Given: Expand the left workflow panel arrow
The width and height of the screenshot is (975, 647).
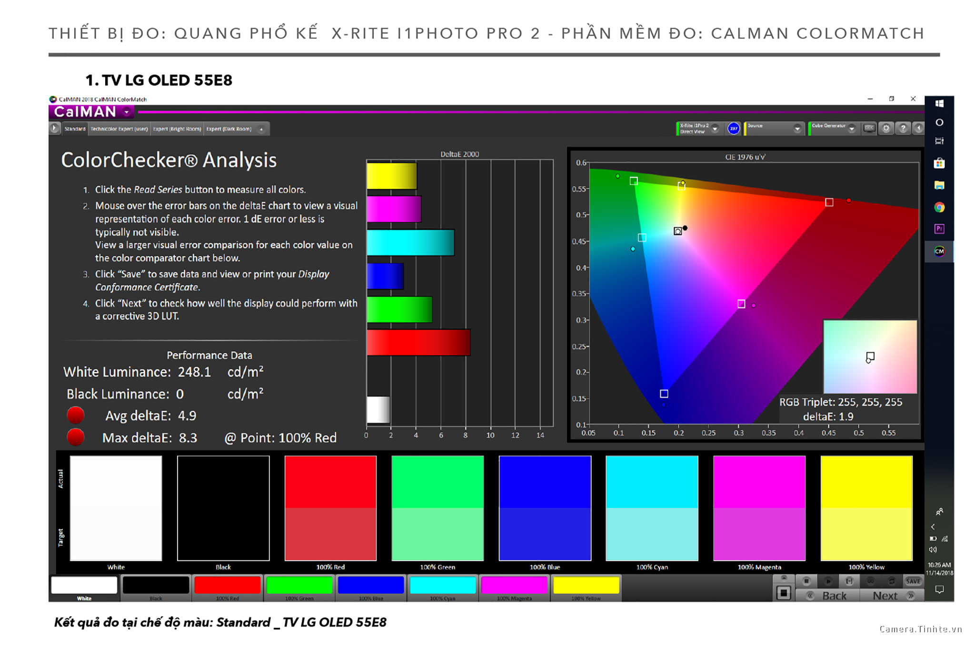Looking at the screenshot, I should (54, 128).
